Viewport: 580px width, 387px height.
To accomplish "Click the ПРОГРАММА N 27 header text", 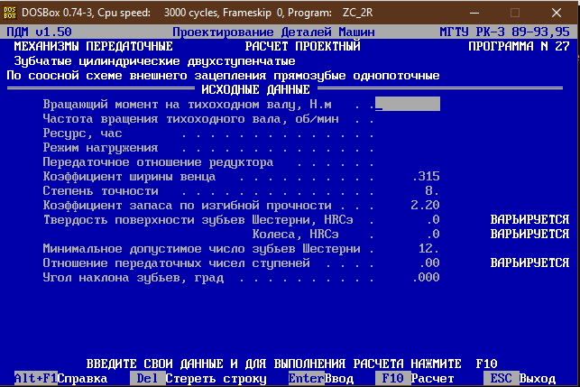I will click(519, 46).
